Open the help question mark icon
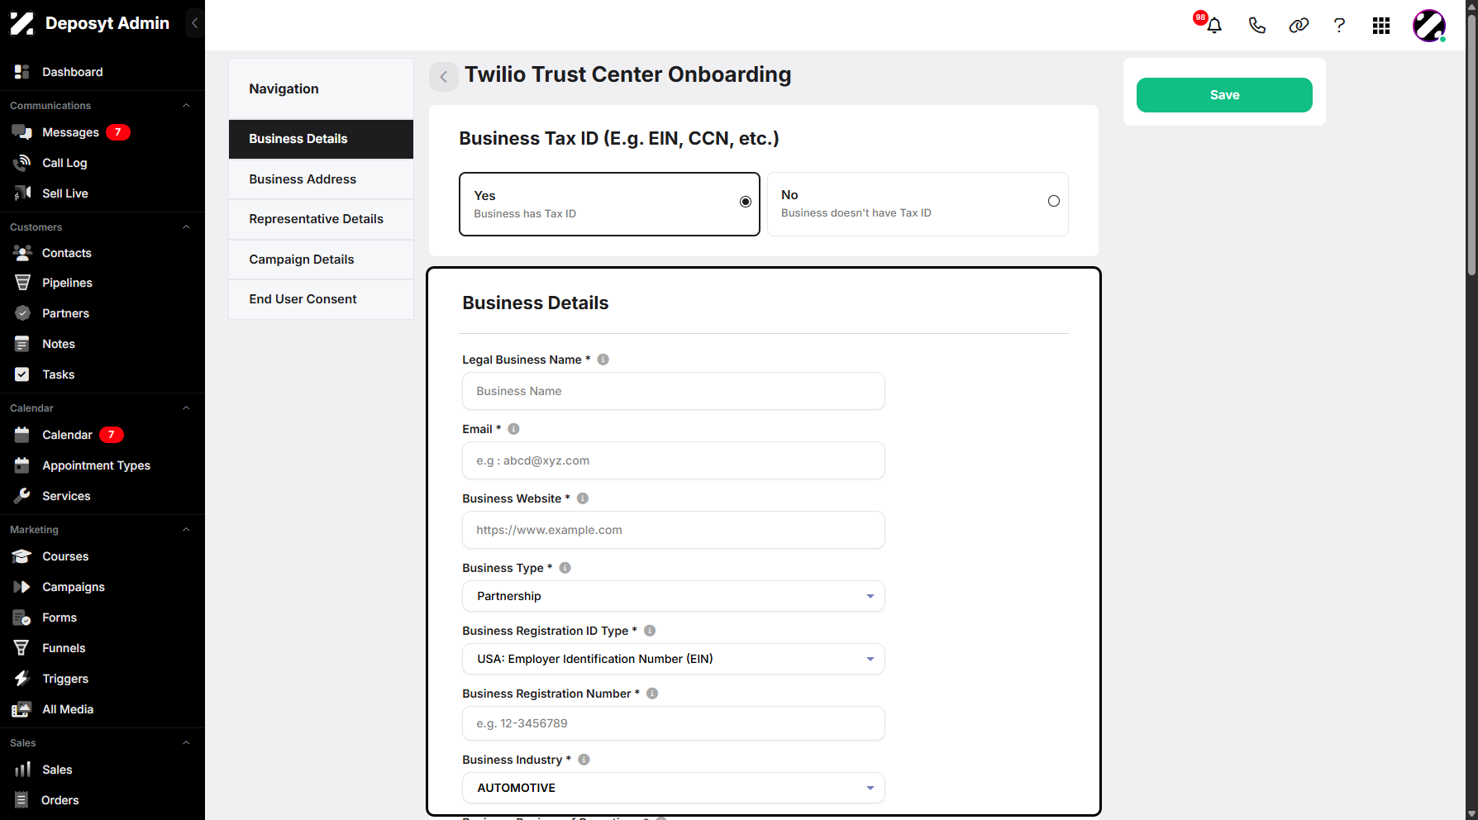Image resolution: width=1478 pixels, height=820 pixels. (x=1339, y=26)
